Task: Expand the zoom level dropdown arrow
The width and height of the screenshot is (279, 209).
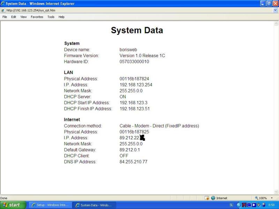Action: [272, 198]
